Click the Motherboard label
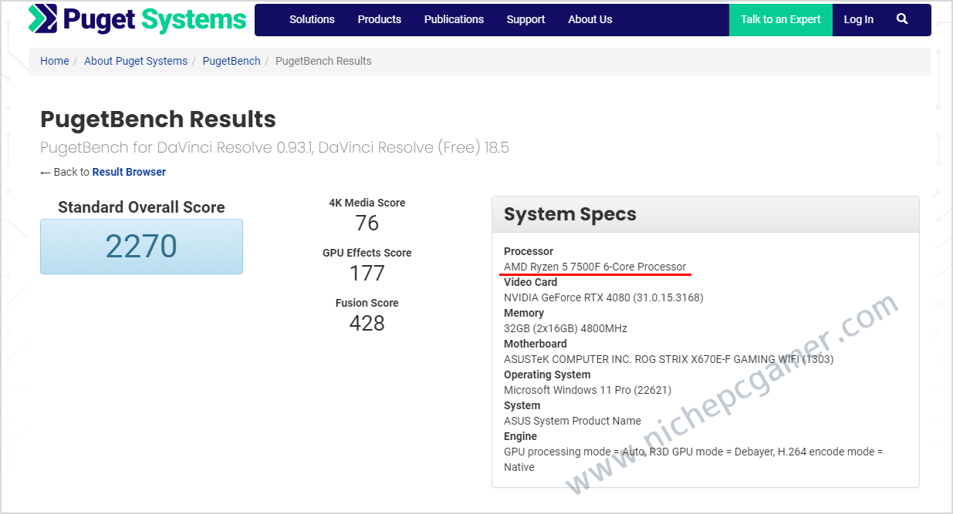The height and width of the screenshot is (514, 953). pyautogui.click(x=536, y=344)
